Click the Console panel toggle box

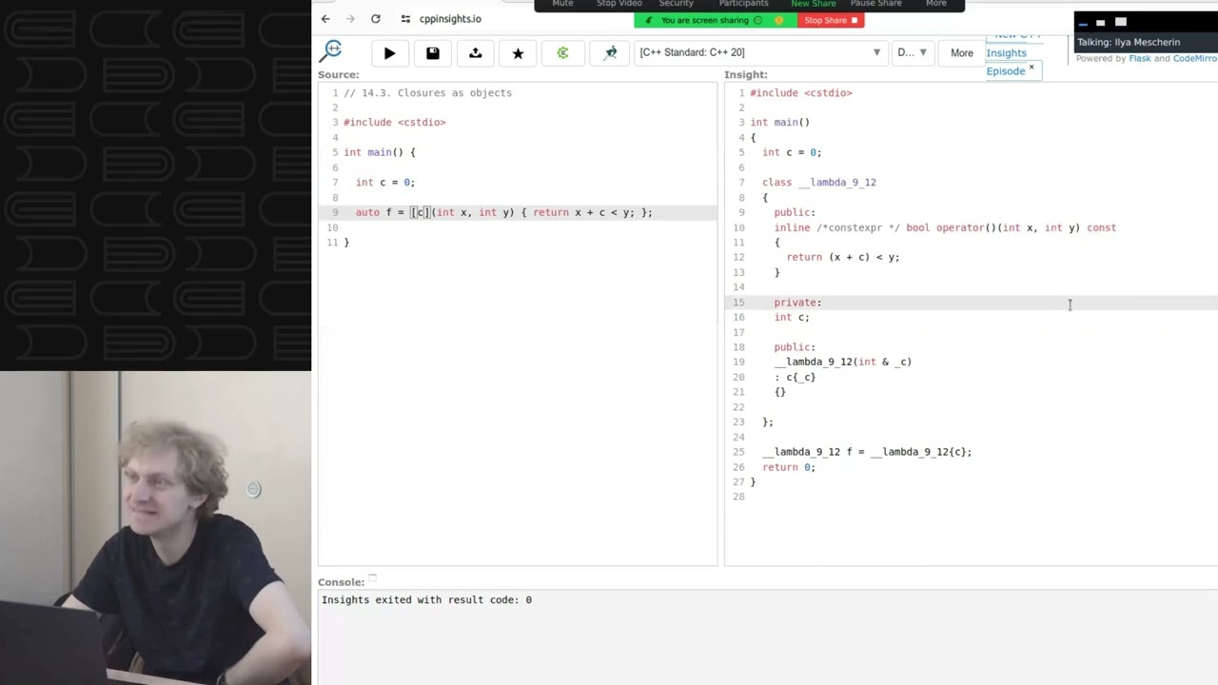[372, 578]
